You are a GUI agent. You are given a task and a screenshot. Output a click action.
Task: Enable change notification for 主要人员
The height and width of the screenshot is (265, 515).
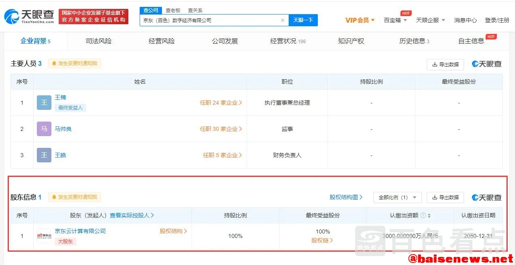click(74, 63)
